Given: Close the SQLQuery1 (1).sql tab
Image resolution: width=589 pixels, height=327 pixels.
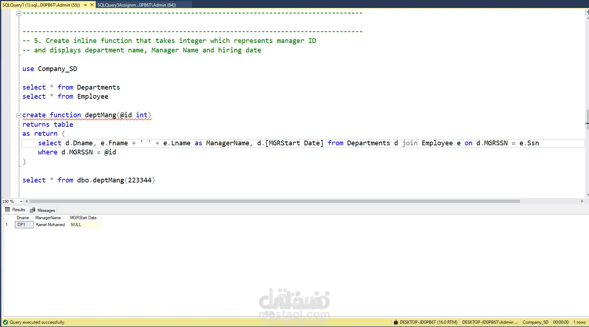Looking at the screenshot, I should pos(92,5).
